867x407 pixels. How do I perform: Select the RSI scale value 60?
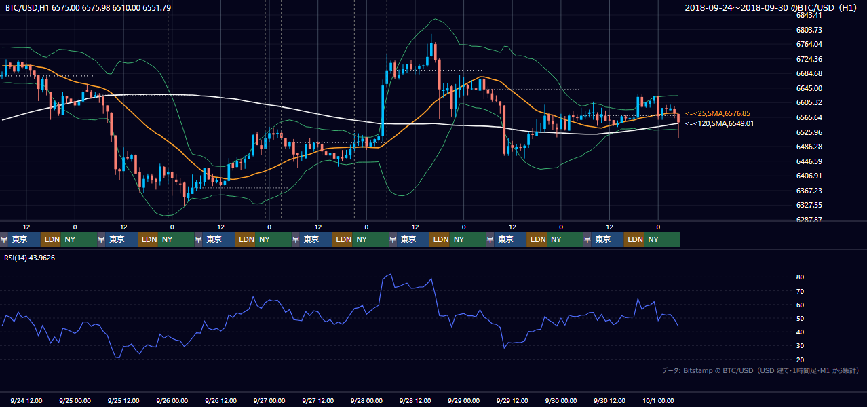click(x=800, y=305)
